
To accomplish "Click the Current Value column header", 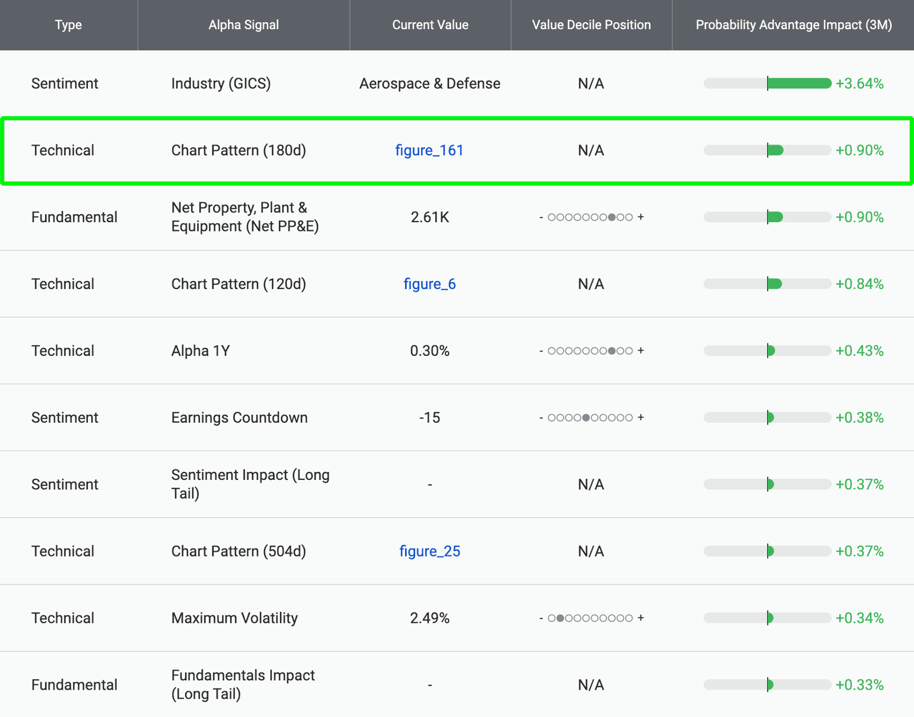I will coord(430,25).
